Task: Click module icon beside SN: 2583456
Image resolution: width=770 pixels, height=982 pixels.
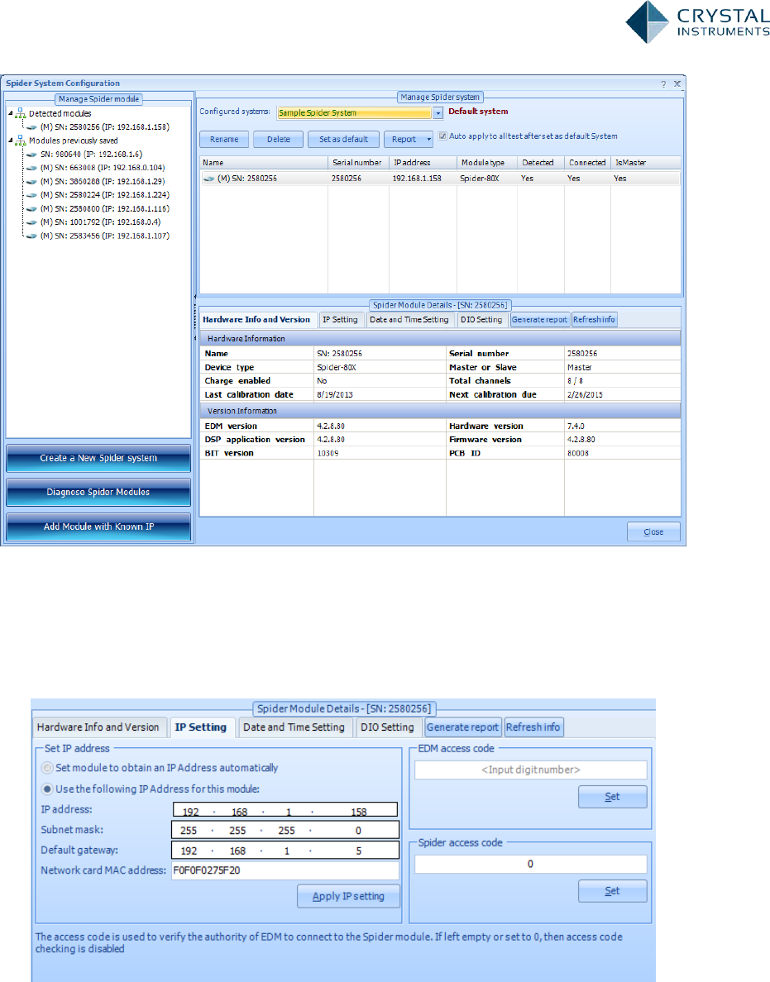Action: pyautogui.click(x=32, y=236)
